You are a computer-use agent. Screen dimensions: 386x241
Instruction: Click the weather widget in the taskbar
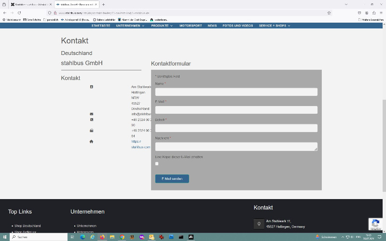pyautogui.click(x=326, y=237)
